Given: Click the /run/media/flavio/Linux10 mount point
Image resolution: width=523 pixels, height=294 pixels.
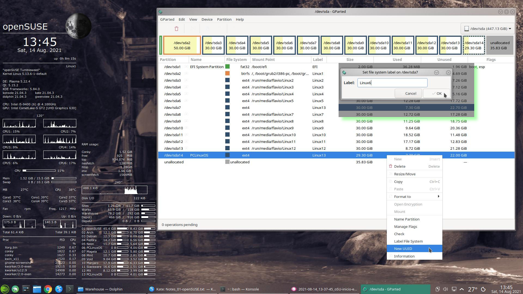Looking at the screenshot, I should tap(273, 135).
